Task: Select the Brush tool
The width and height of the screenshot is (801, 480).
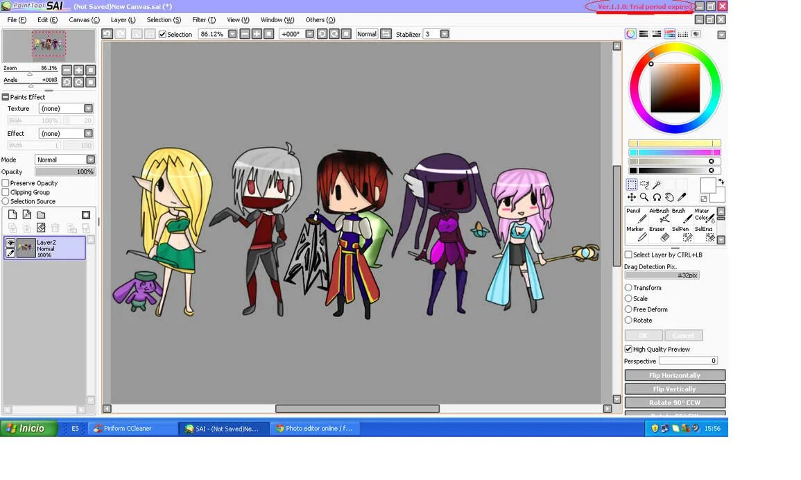Action: point(681,216)
